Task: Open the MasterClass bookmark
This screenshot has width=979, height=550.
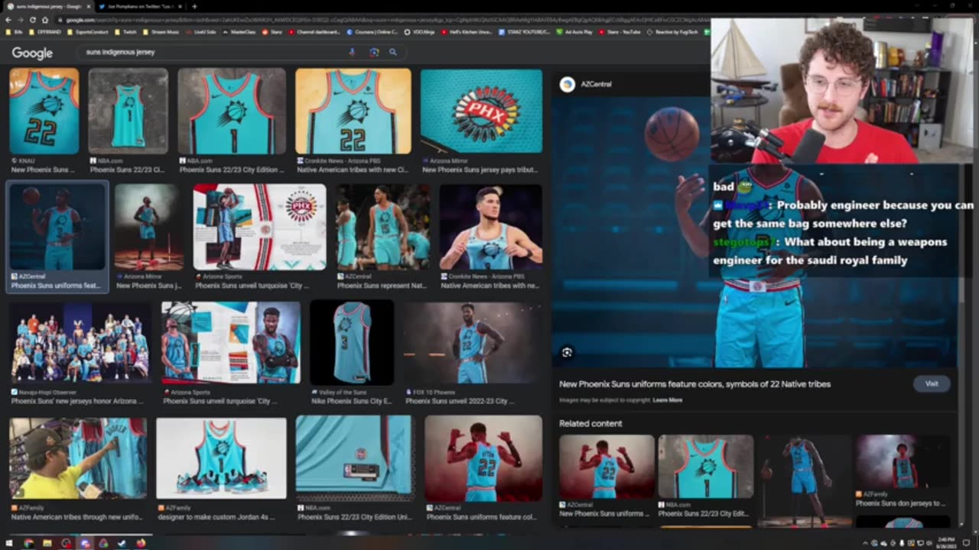Action: pos(239,32)
